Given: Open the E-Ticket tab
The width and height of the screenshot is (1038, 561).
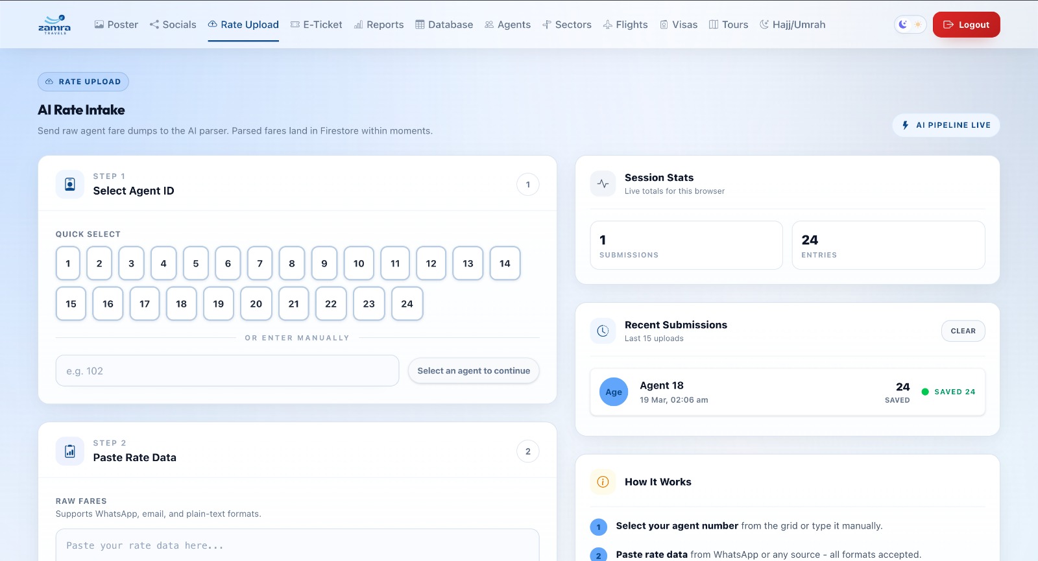Looking at the screenshot, I should 317,25.
